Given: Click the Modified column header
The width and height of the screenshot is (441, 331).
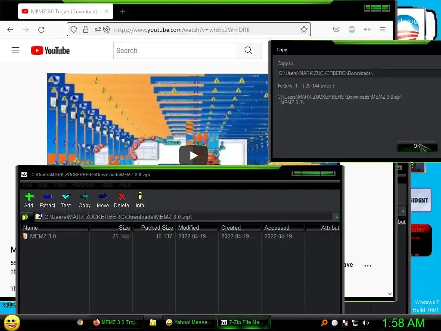Looking at the screenshot, I should [197, 228].
